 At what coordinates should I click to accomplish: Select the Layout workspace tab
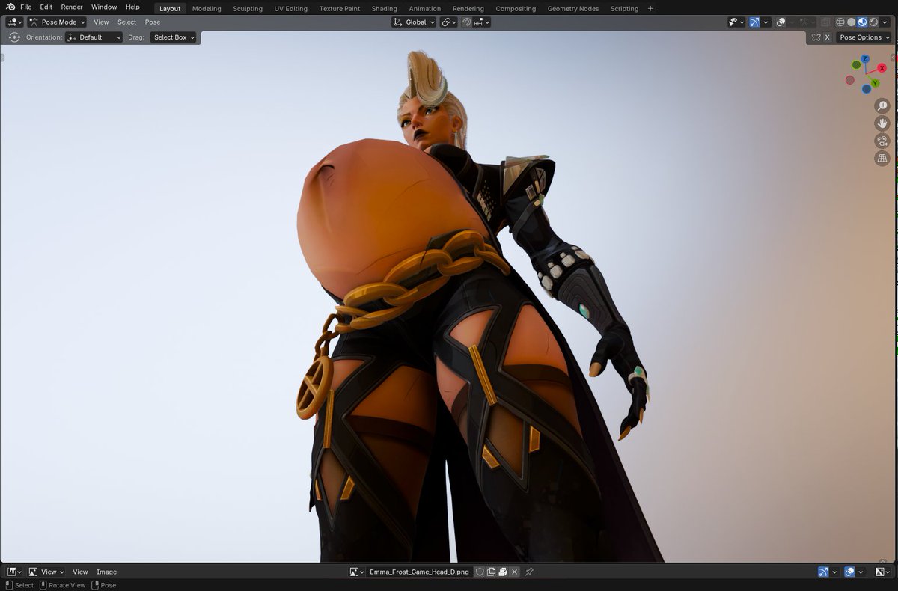tap(170, 9)
